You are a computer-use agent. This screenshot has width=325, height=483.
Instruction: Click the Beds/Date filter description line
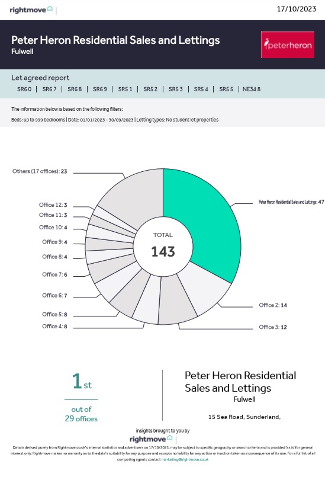pos(115,120)
